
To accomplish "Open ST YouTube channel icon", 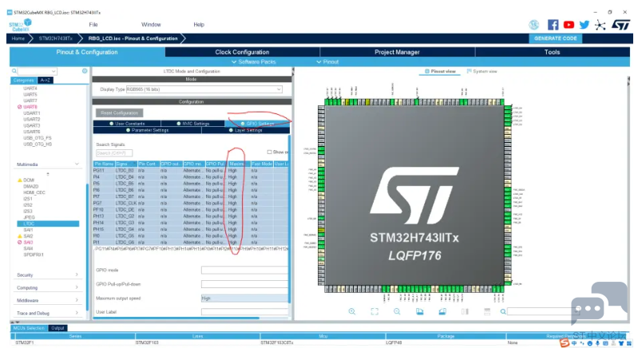I will tap(569, 25).
